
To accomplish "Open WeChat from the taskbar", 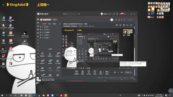I will point(44,95).
